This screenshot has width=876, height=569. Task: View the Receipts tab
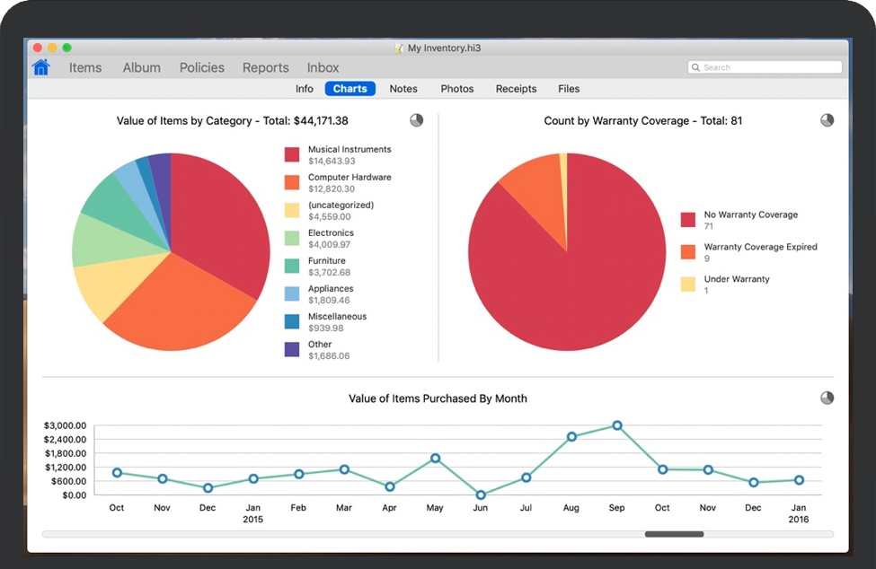click(516, 89)
